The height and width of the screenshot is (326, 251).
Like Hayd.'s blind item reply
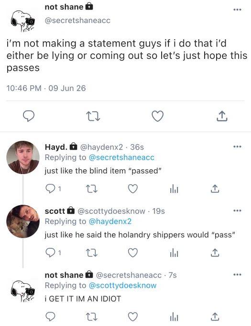tap(132, 189)
